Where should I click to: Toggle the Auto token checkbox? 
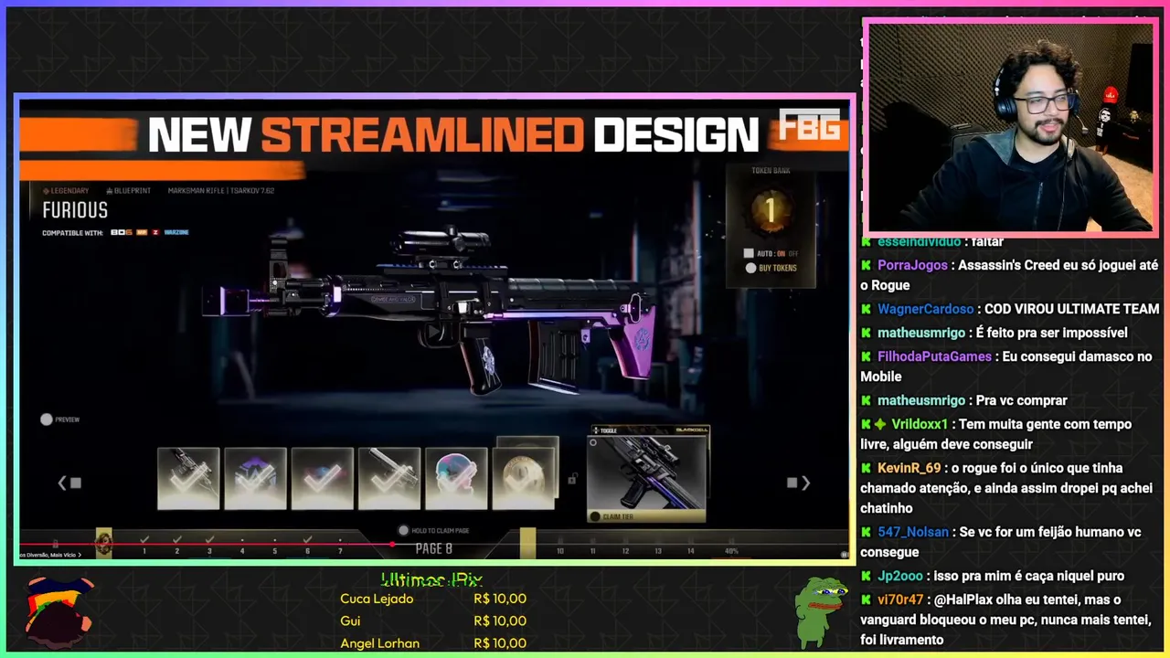point(748,253)
